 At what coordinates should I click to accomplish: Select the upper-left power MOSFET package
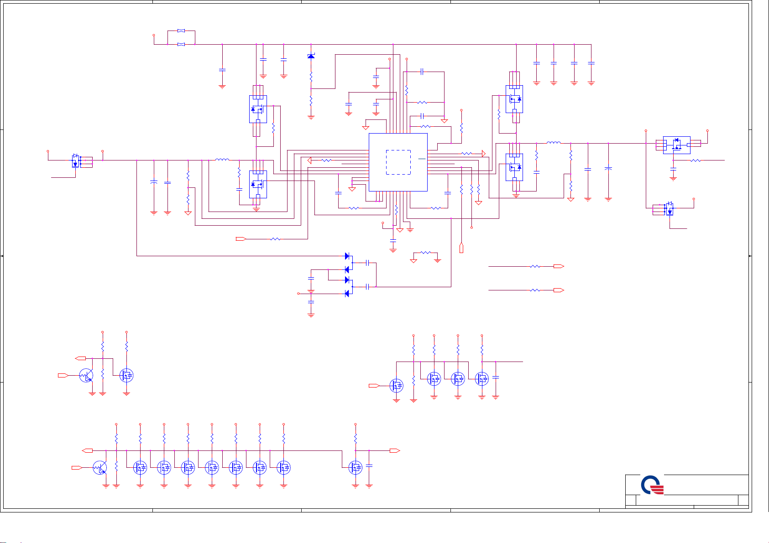pos(258,109)
